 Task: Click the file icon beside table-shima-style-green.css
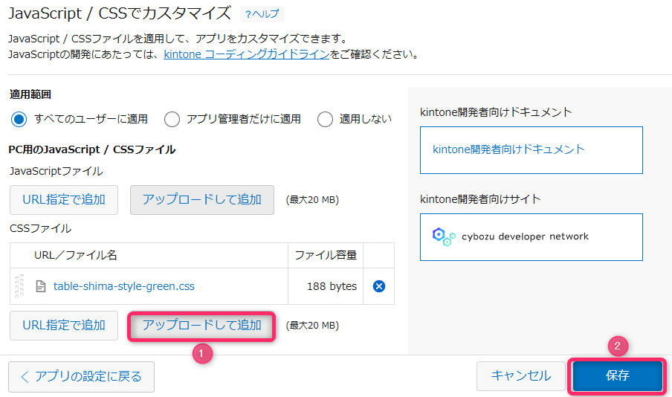pos(42,286)
